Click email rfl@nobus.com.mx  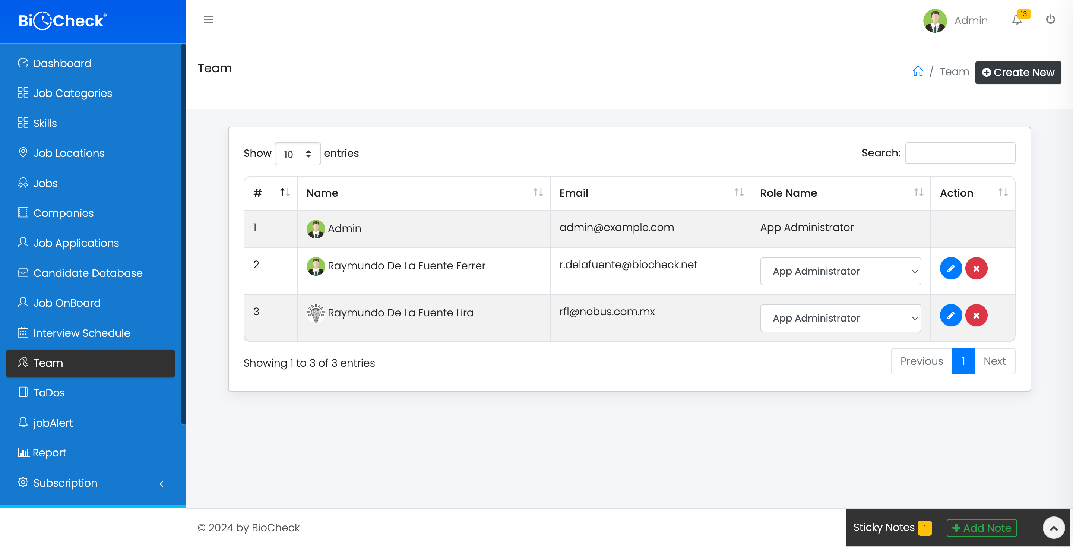pos(607,312)
